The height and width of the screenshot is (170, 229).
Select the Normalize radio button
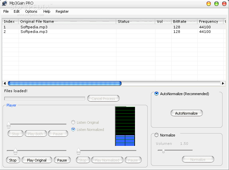(156, 135)
